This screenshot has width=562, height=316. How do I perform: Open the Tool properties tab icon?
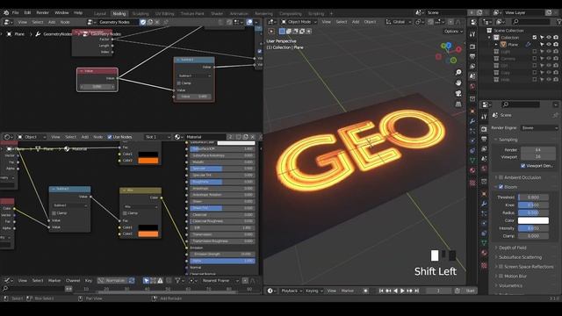[x=484, y=117]
